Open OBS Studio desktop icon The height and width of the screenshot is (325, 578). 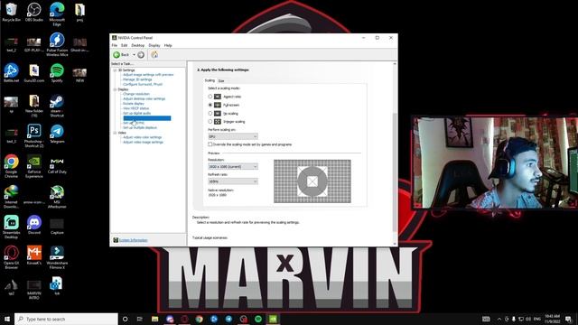point(34,13)
